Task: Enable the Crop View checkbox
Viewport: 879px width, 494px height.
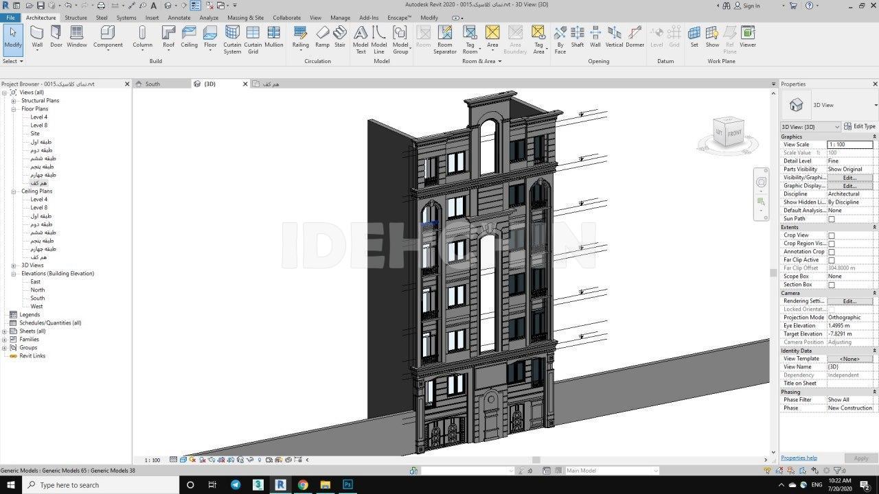Action: click(831, 235)
